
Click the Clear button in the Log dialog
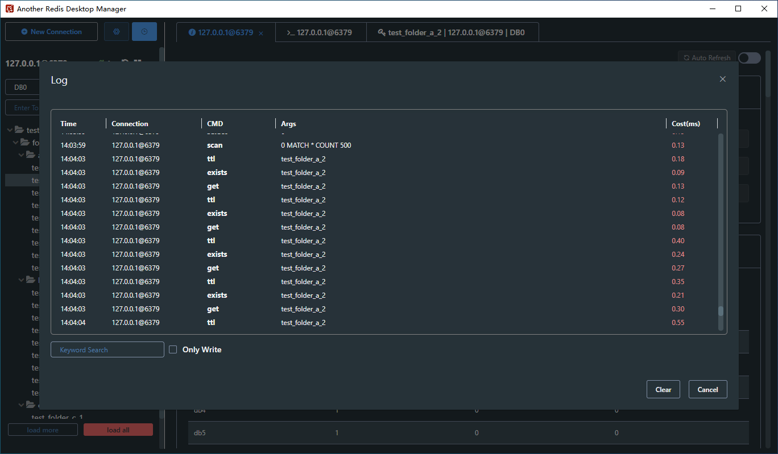tap(664, 389)
